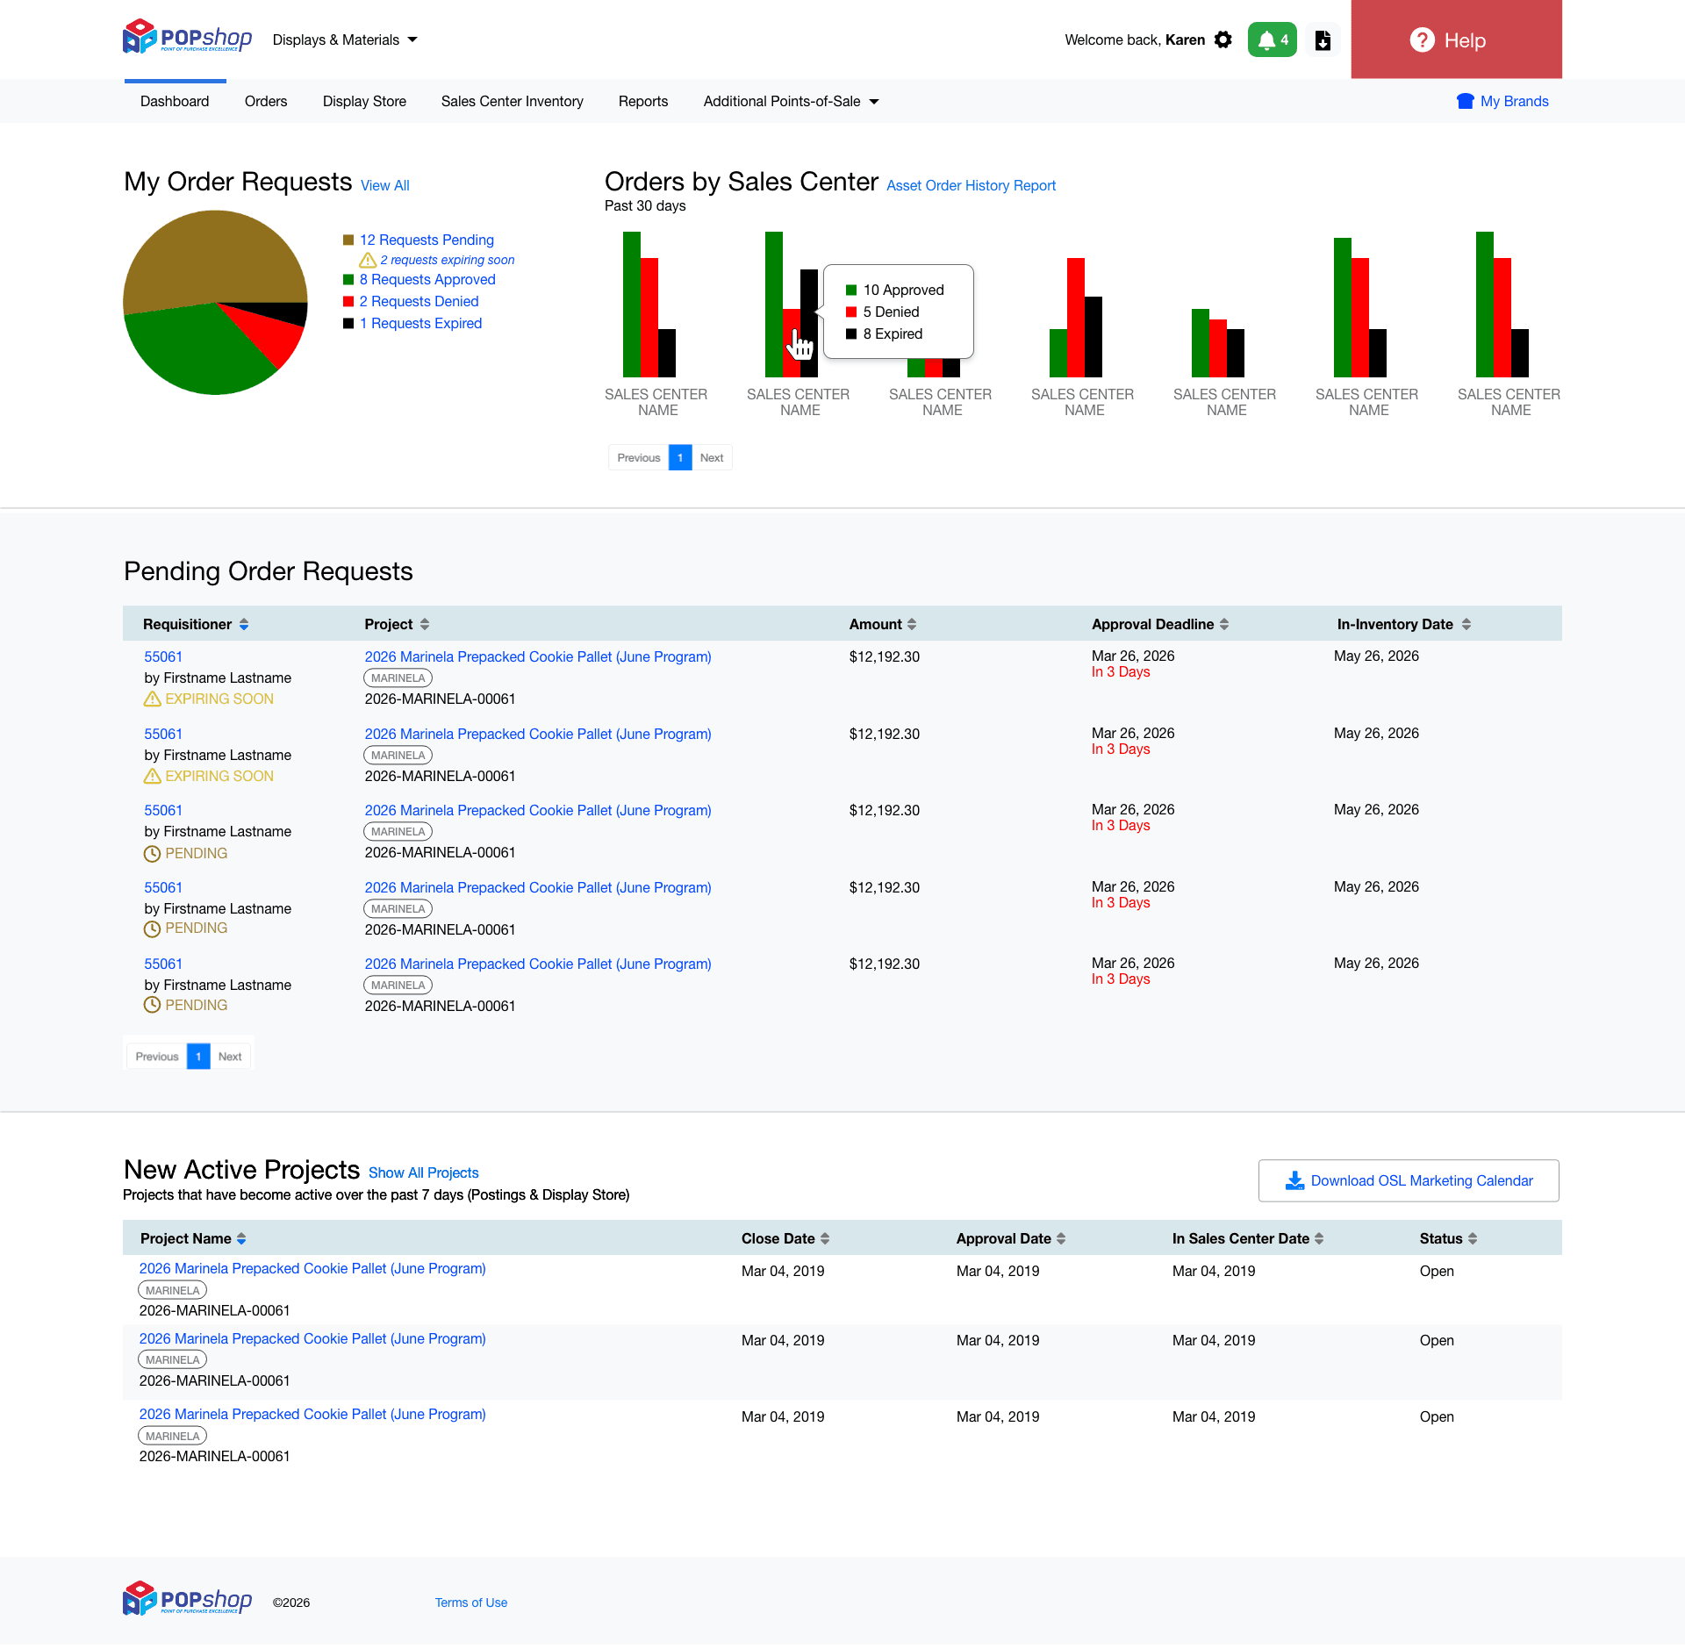Click the POPshop logo in header

pos(187,37)
